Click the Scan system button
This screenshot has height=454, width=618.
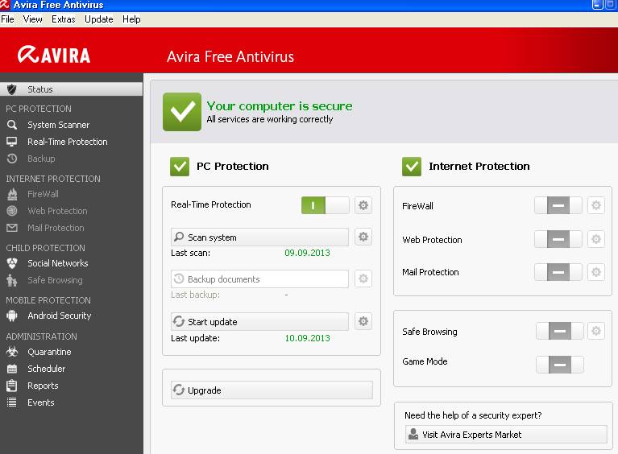(259, 237)
